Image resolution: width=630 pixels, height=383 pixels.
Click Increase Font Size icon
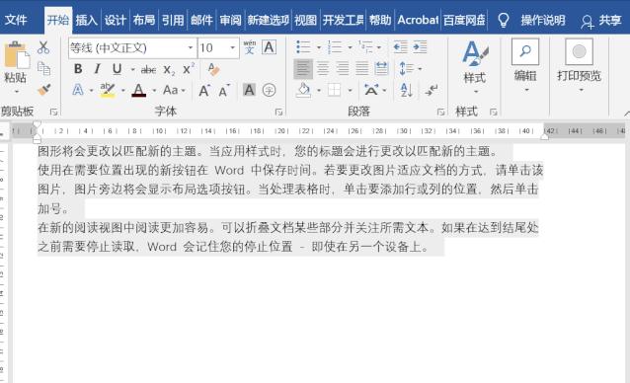[x=204, y=91]
